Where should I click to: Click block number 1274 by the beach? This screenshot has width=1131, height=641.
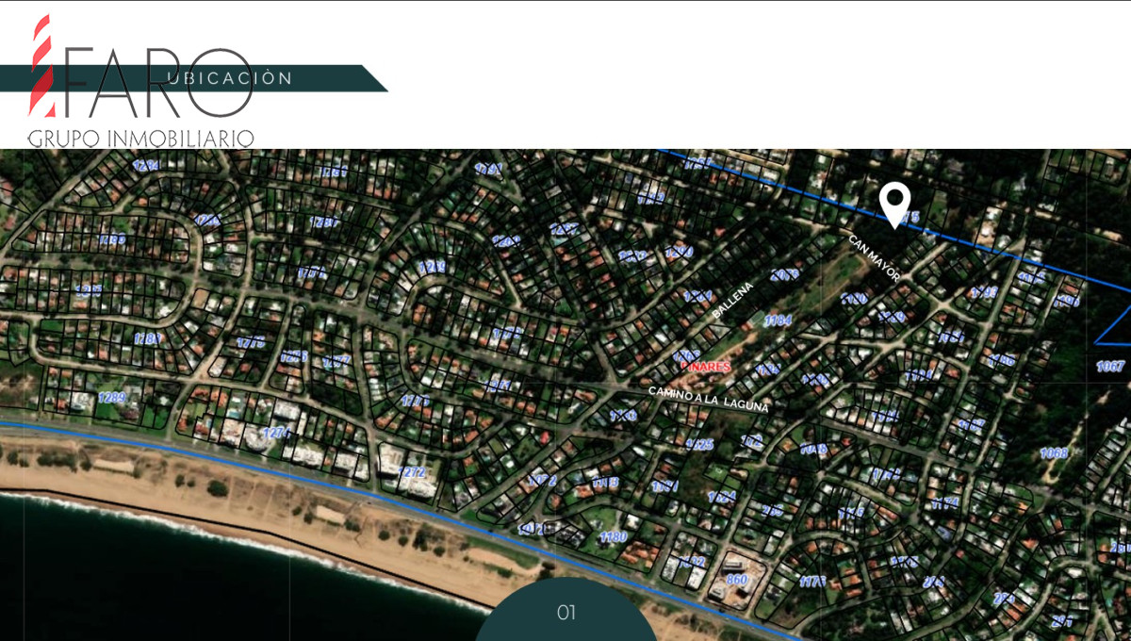(275, 433)
